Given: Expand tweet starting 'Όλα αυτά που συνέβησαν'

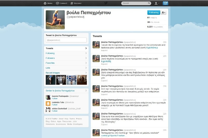Looking at the screenshot, I should [104, 125].
